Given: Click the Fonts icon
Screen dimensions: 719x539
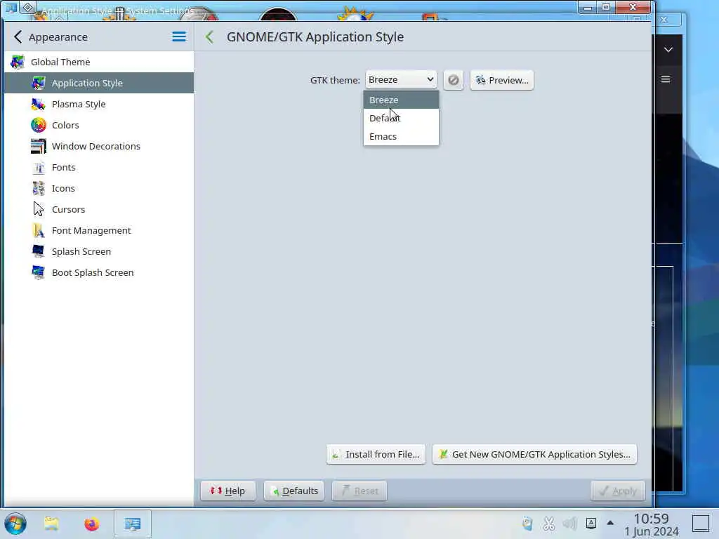Looking at the screenshot, I should [39, 167].
